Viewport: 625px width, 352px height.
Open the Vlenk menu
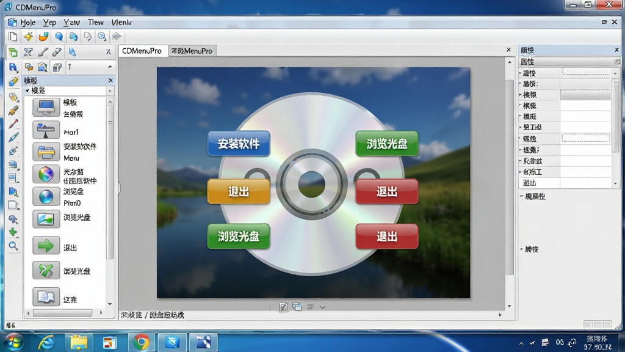point(121,23)
